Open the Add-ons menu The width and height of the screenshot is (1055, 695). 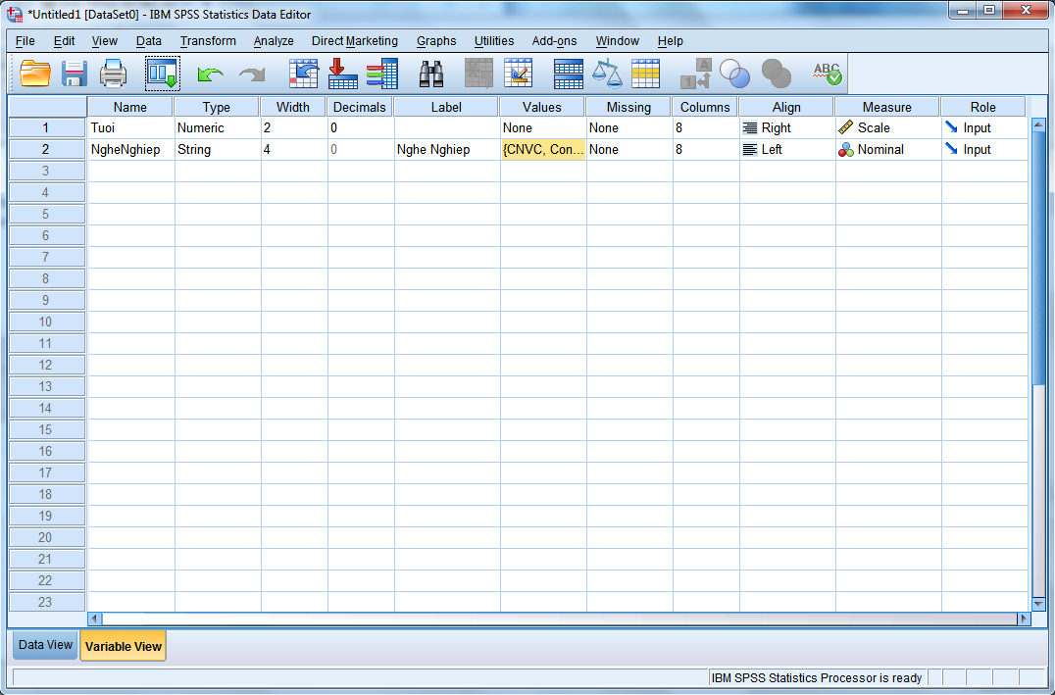click(554, 41)
